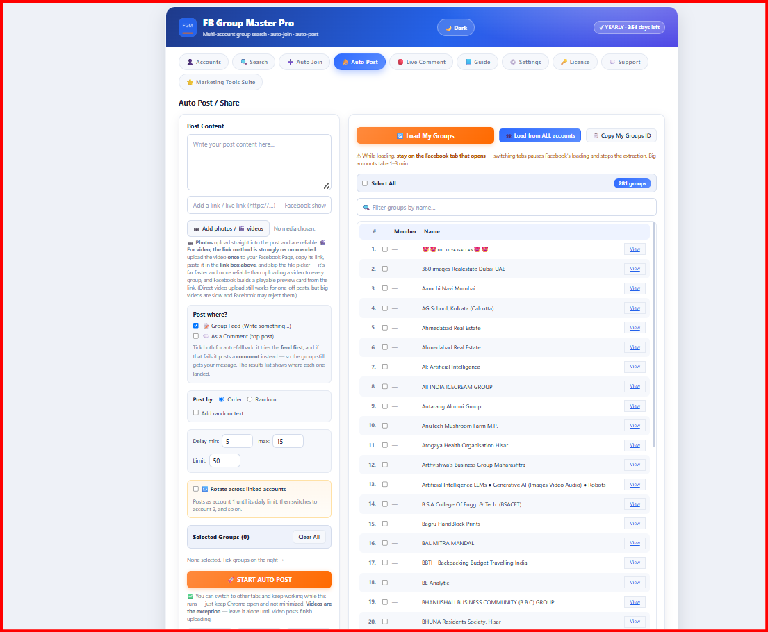Screen dimensions: 768x632
Task: Toggle Dark mode button
Action: (x=455, y=28)
